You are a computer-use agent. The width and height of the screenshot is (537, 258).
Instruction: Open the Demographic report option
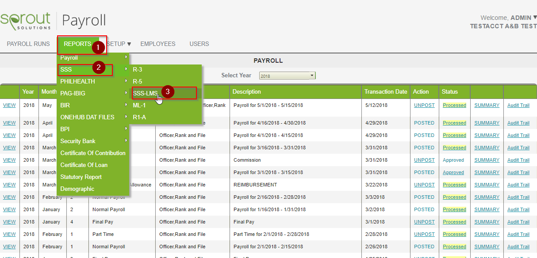93,189
